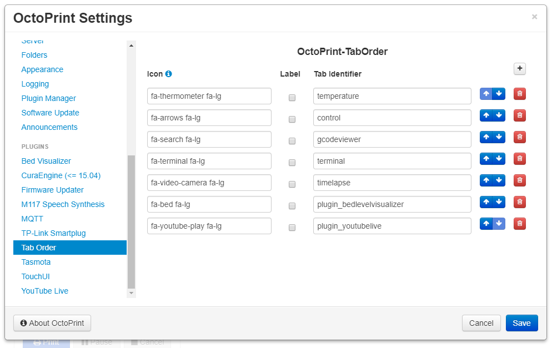Viewport: 552px width, 348px height.
Task: Open the Plugin Manager settings
Action: point(49,98)
